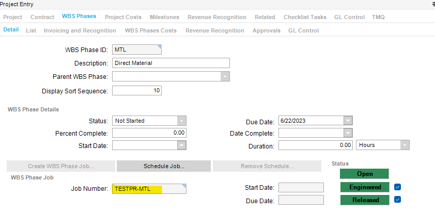Switch to the Project Costs tab
Screen dimensions: 435x213
pyautogui.click(x=123, y=17)
